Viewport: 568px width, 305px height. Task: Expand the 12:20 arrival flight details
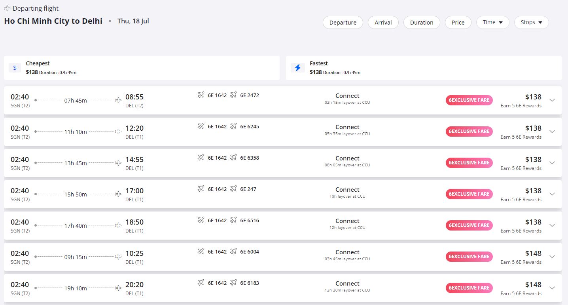(x=553, y=132)
